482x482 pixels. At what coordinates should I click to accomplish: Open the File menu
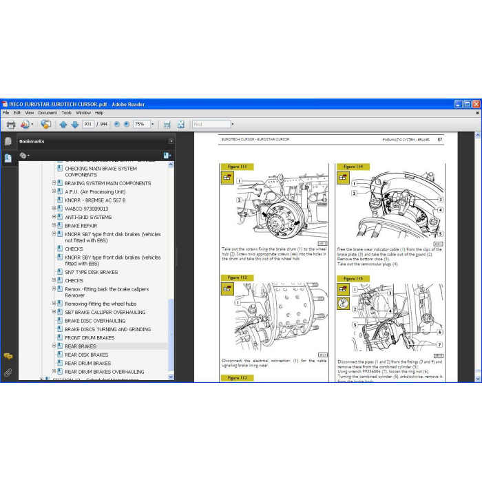coord(6,113)
